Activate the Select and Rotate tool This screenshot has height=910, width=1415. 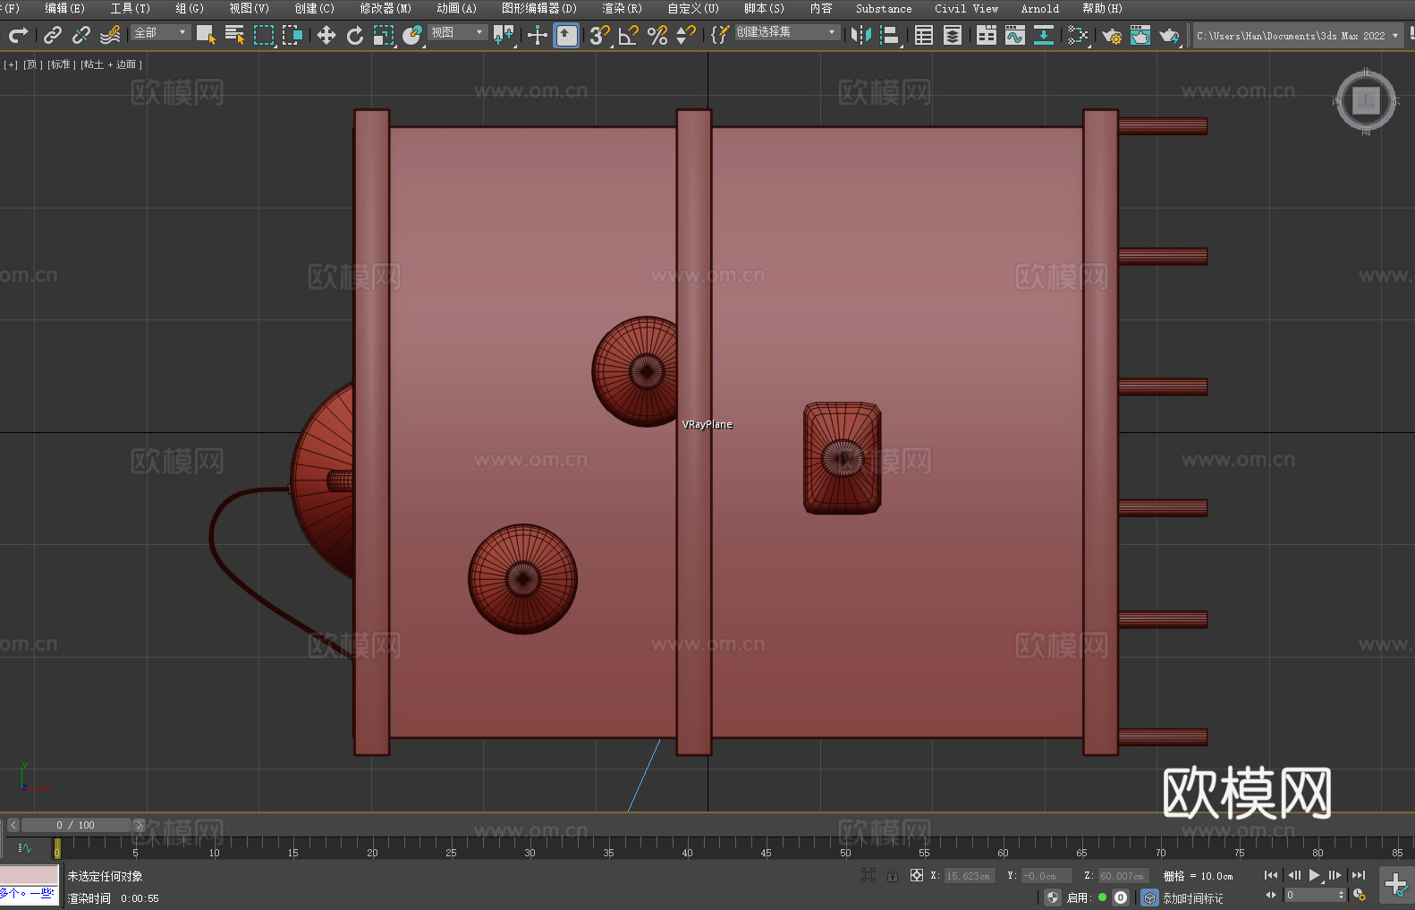pyautogui.click(x=355, y=35)
